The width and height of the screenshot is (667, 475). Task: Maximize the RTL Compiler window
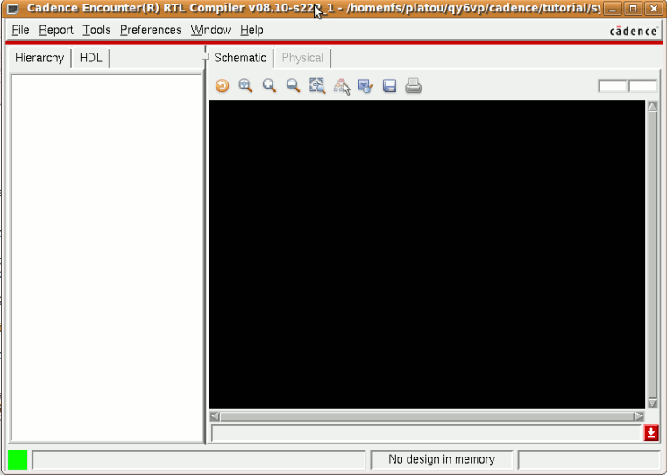[633, 9]
